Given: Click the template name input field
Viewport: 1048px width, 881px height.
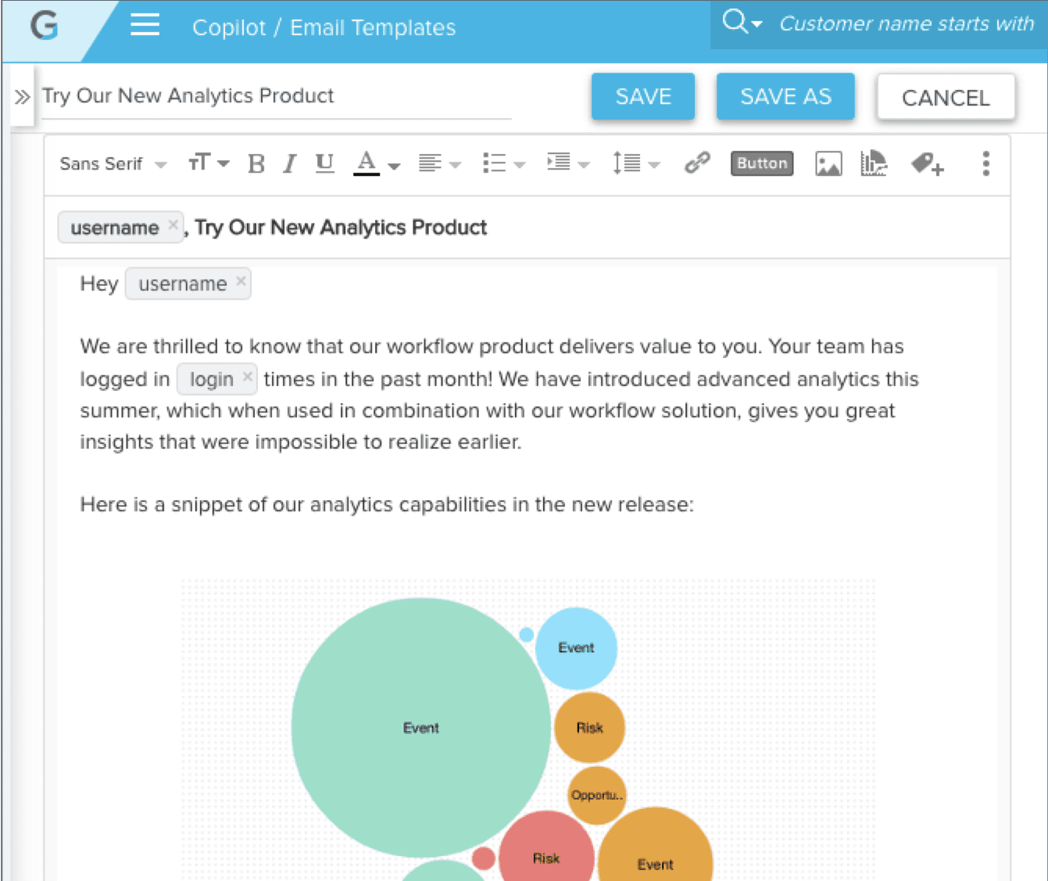Looking at the screenshot, I should pos(275,96).
